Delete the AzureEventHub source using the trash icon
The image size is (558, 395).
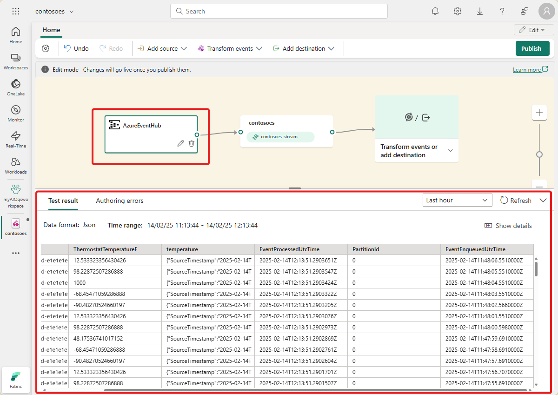pos(192,143)
